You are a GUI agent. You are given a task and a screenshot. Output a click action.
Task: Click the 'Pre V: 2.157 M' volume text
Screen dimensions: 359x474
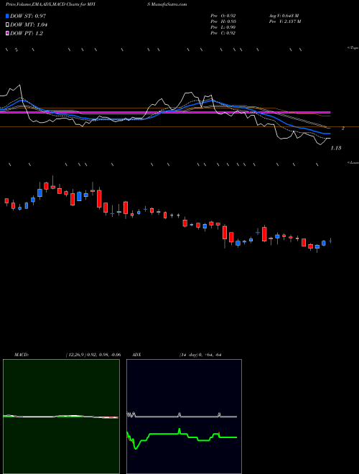pyautogui.click(x=286, y=22)
